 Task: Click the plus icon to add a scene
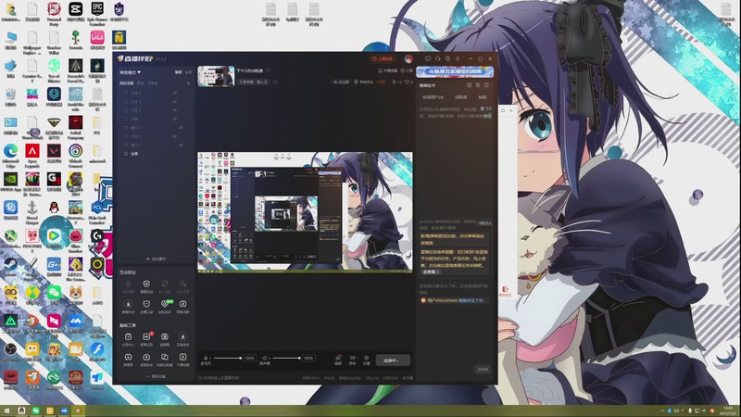click(x=189, y=83)
